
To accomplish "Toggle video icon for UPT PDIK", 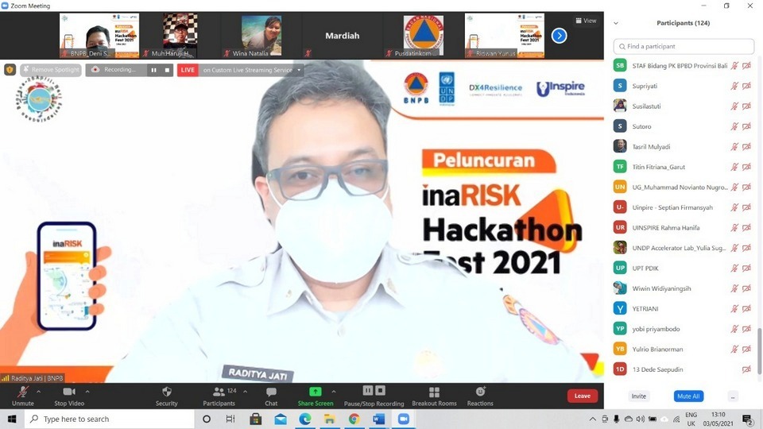I will click(x=746, y=268).
